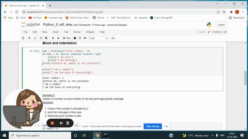Open the Cell menu

click(x=66, y=32)
